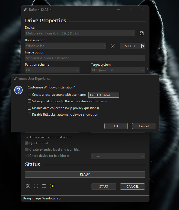Viewport: 179px width, 210px height.
Task: Check Disable BitLocker automatic device encryption
Action: [x=30, y=114]
